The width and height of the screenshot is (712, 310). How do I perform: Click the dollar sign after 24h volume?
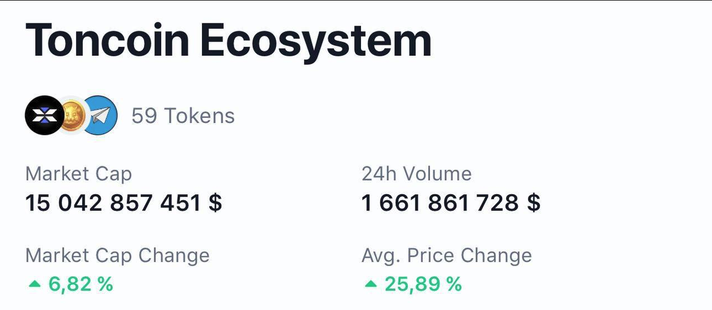pos(533,203)
